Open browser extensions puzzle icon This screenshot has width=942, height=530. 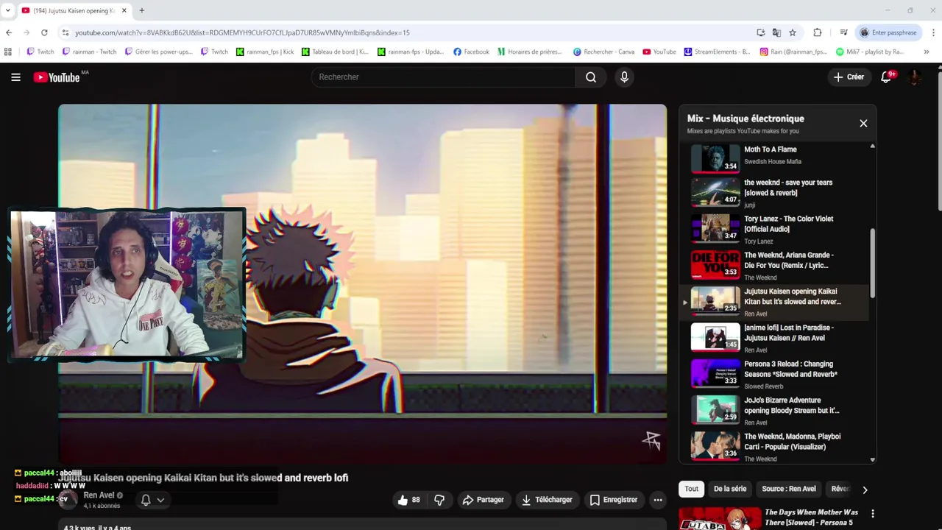pos(817,32)
